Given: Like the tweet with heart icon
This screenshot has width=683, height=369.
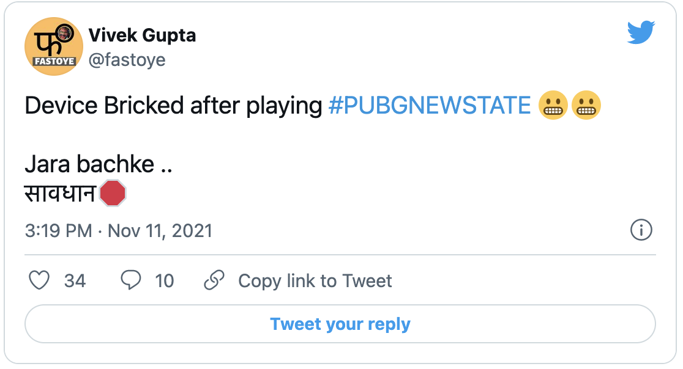Looking at the screenshot, I should (x=39, y=280).
